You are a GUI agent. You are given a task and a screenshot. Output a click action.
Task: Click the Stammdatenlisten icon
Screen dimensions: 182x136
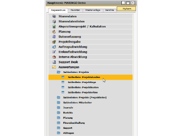coord(54,21)
